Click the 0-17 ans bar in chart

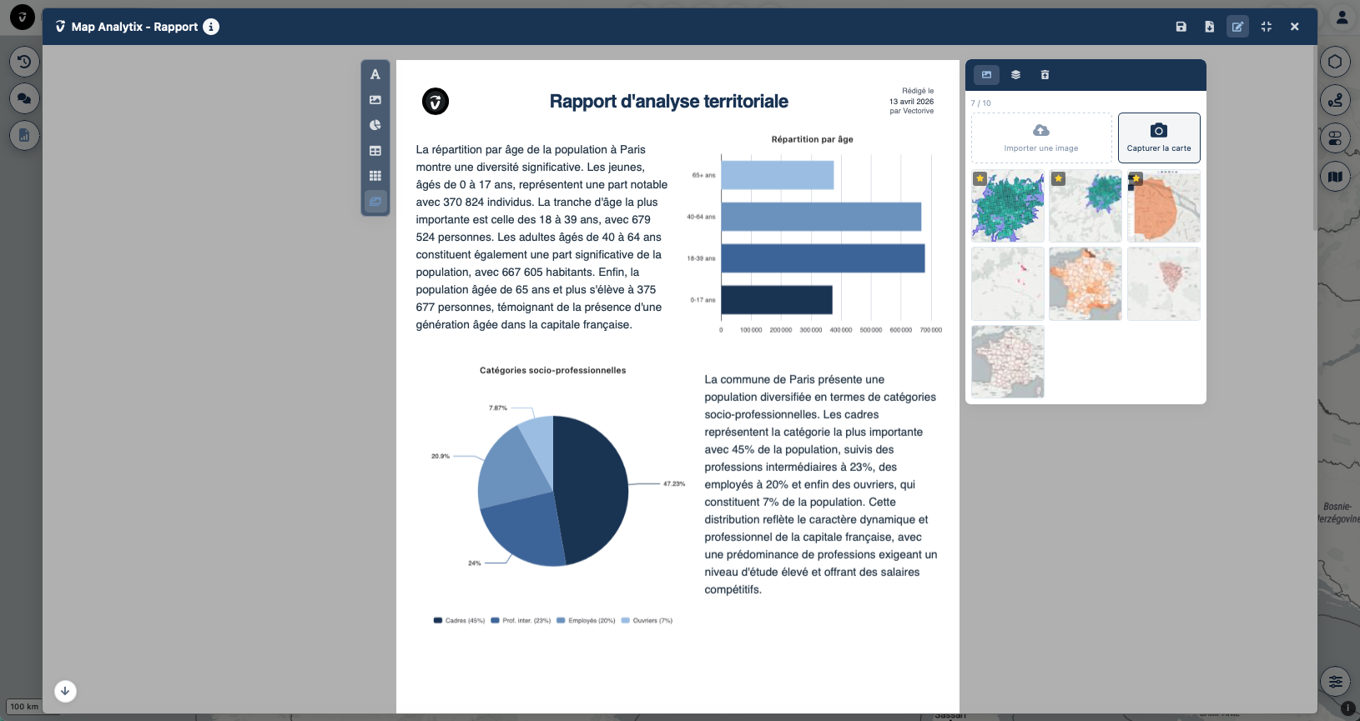click(777, 300)
